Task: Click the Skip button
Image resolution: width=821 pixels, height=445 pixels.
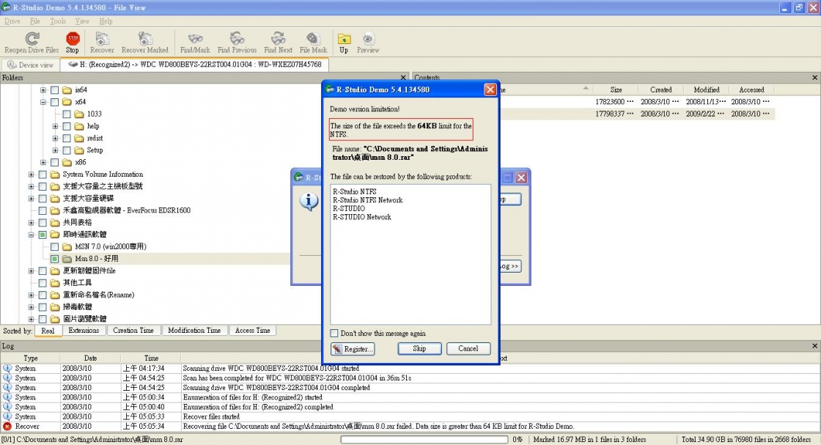Action: [x=419, y=349]
